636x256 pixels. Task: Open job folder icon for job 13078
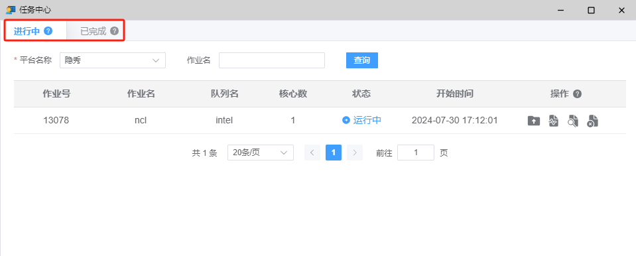point(534,121)
